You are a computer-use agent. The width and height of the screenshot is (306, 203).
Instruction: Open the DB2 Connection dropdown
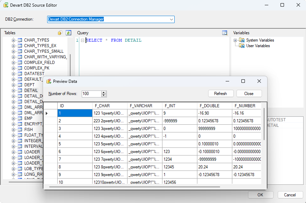(171, 20)
